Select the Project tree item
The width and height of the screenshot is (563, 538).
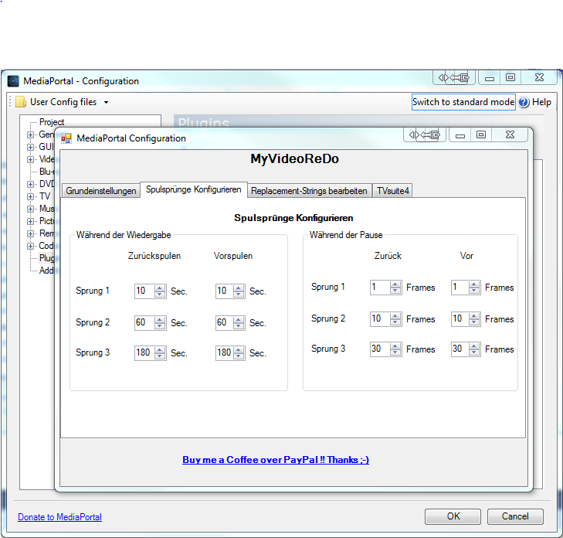[x=52, y=122]
